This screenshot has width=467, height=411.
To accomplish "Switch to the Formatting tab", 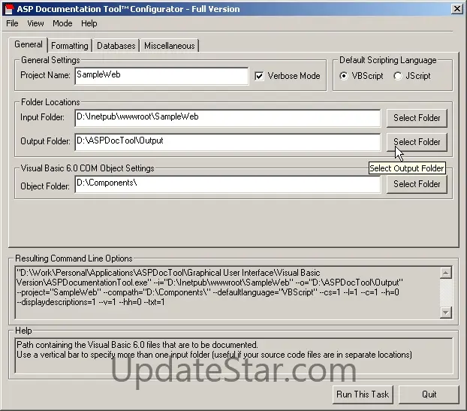I will click(x=70, y=46).
